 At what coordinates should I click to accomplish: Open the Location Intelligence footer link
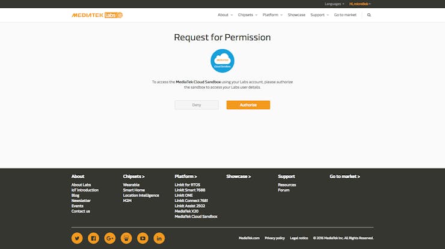click(x=141, y=196)
